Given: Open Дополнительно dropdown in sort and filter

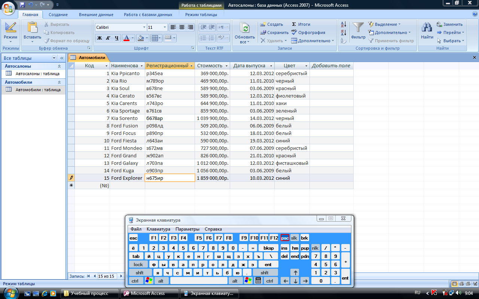Looking at the screenshot, I should tap(390, 33).
